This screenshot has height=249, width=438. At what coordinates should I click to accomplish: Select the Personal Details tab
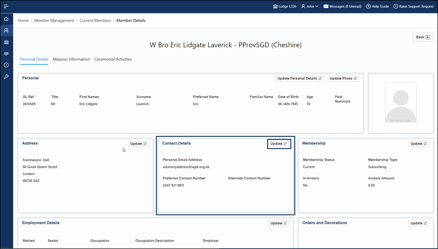(34, 59)
